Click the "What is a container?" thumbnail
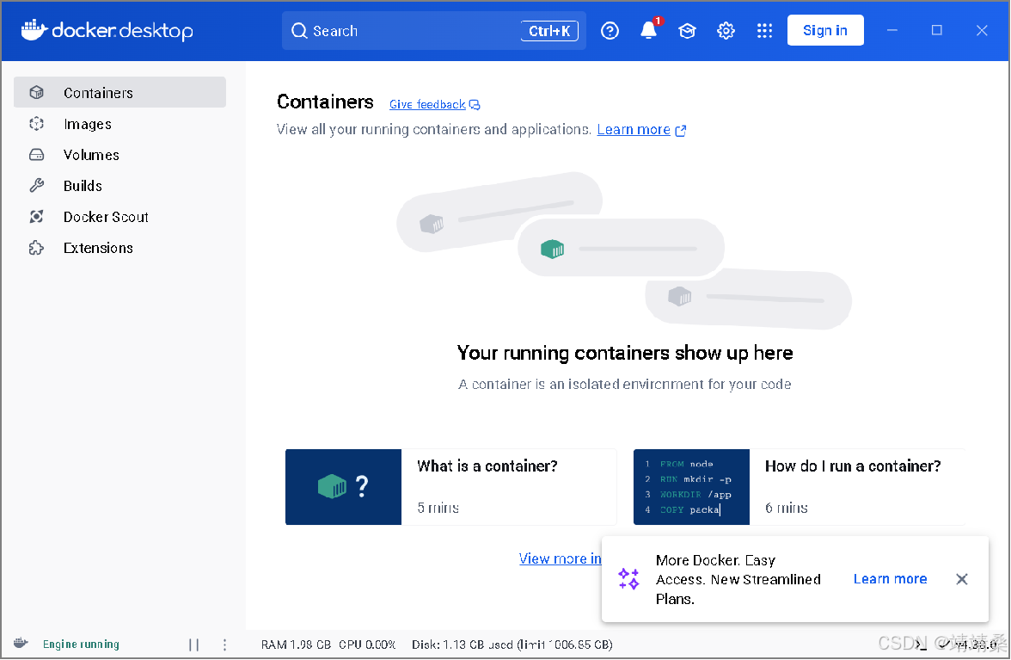Screen dimensions: 1011x660 tap(344, 487)
